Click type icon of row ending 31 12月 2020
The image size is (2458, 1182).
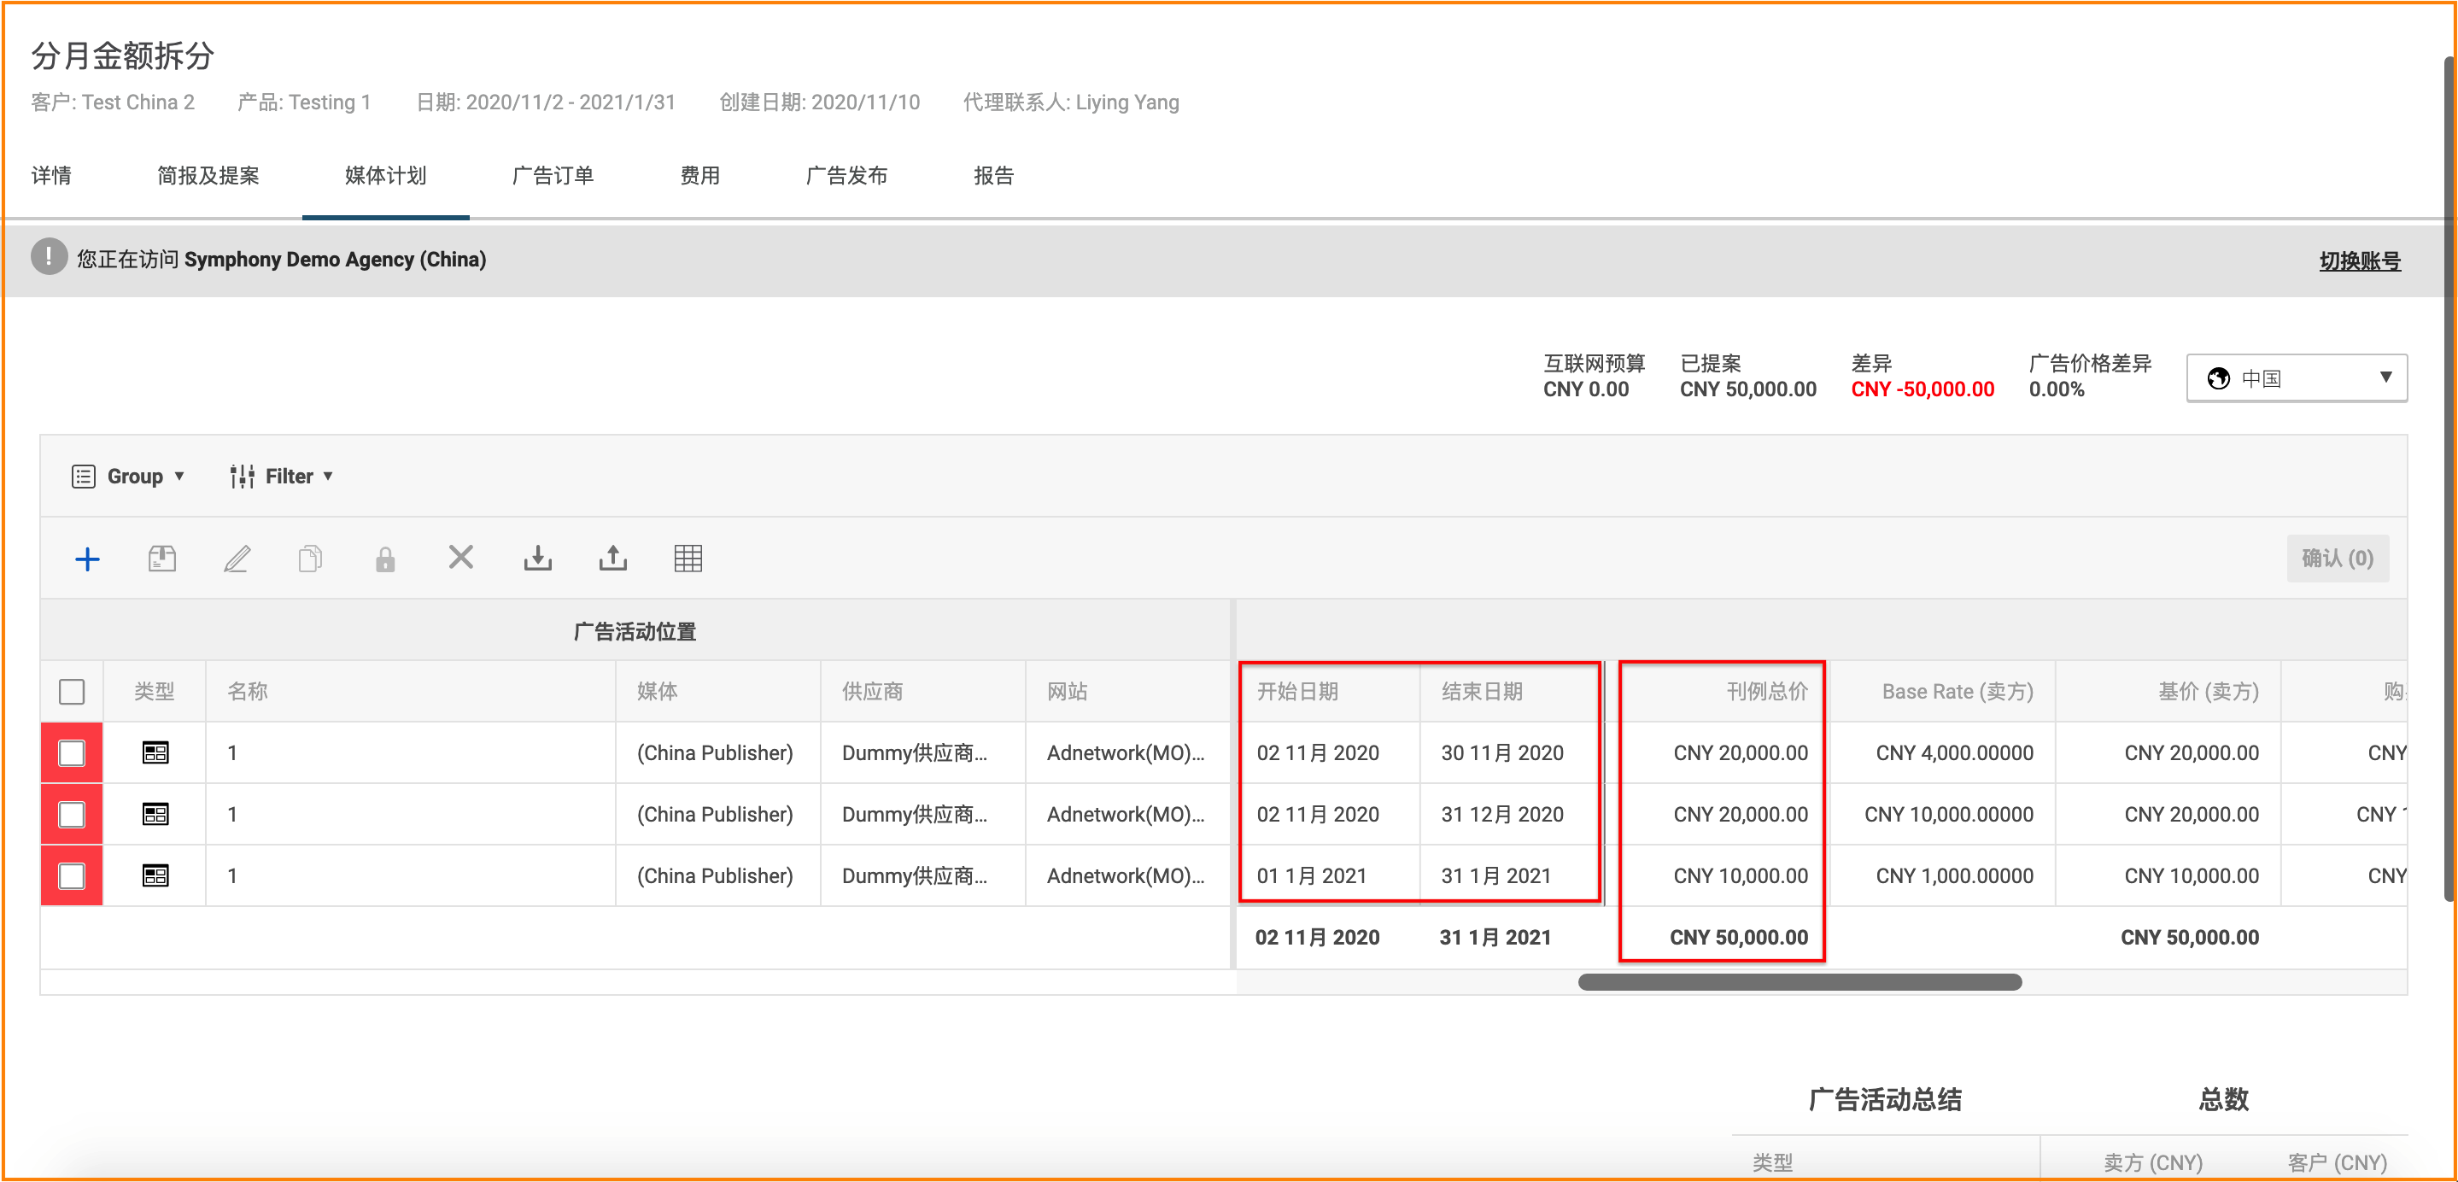[x=155, y=814]
